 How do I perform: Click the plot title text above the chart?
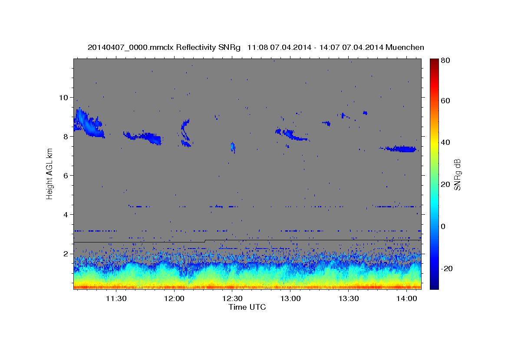(x=256, y=47)
